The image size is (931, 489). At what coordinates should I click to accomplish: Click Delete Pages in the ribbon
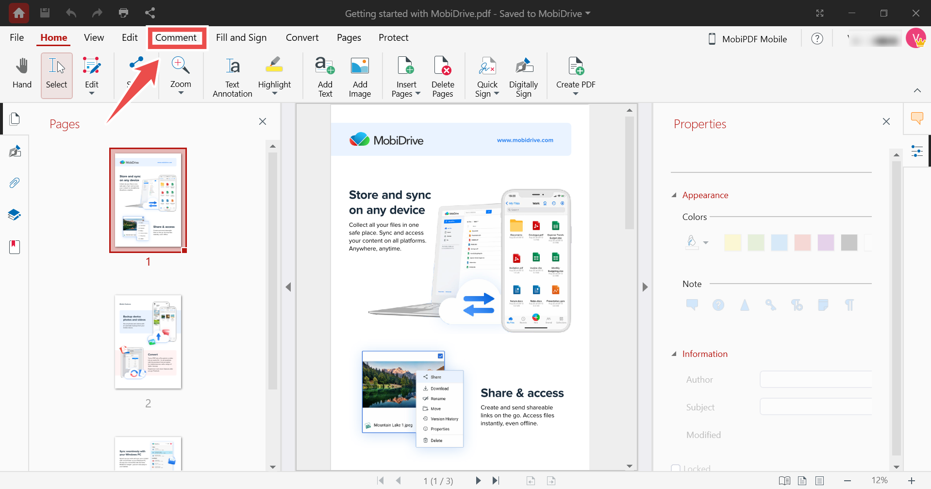coord(443,77)
